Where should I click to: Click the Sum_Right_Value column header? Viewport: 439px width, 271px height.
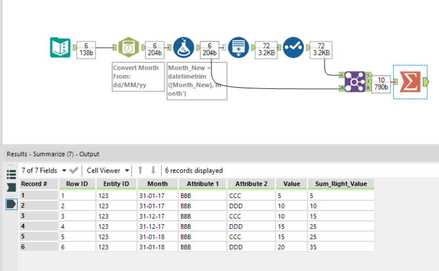click(x=341, y=184)
